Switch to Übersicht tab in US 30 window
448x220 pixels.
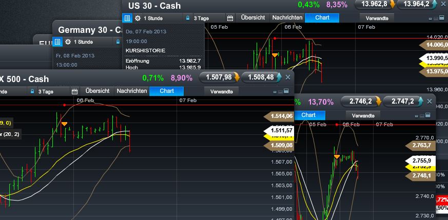pos(253,17)
